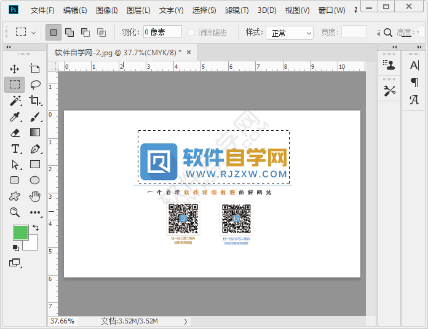The height and width of the screenshot is (329, 428).
Task: Open the 图像(I) menu
Action: click(x=107, y=10)
